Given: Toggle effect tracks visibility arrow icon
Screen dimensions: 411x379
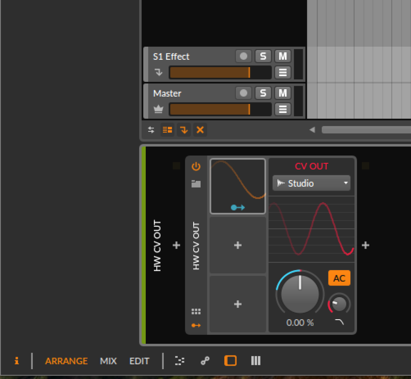Looking at the screenshot, I should 184,130.
